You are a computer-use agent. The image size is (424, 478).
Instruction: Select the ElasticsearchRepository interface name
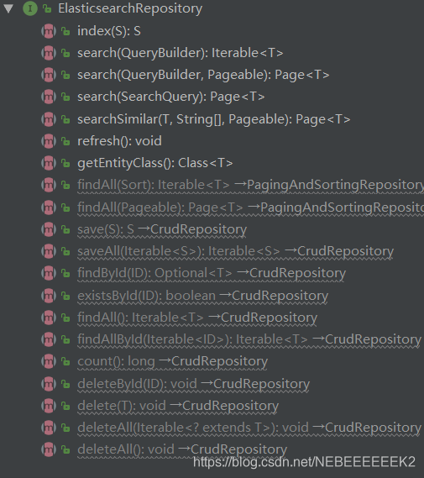pyautogui.click(x=130, y=8)
